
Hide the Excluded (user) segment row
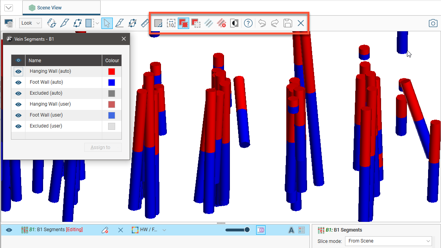pyautogui.click(x=18, y=126)
